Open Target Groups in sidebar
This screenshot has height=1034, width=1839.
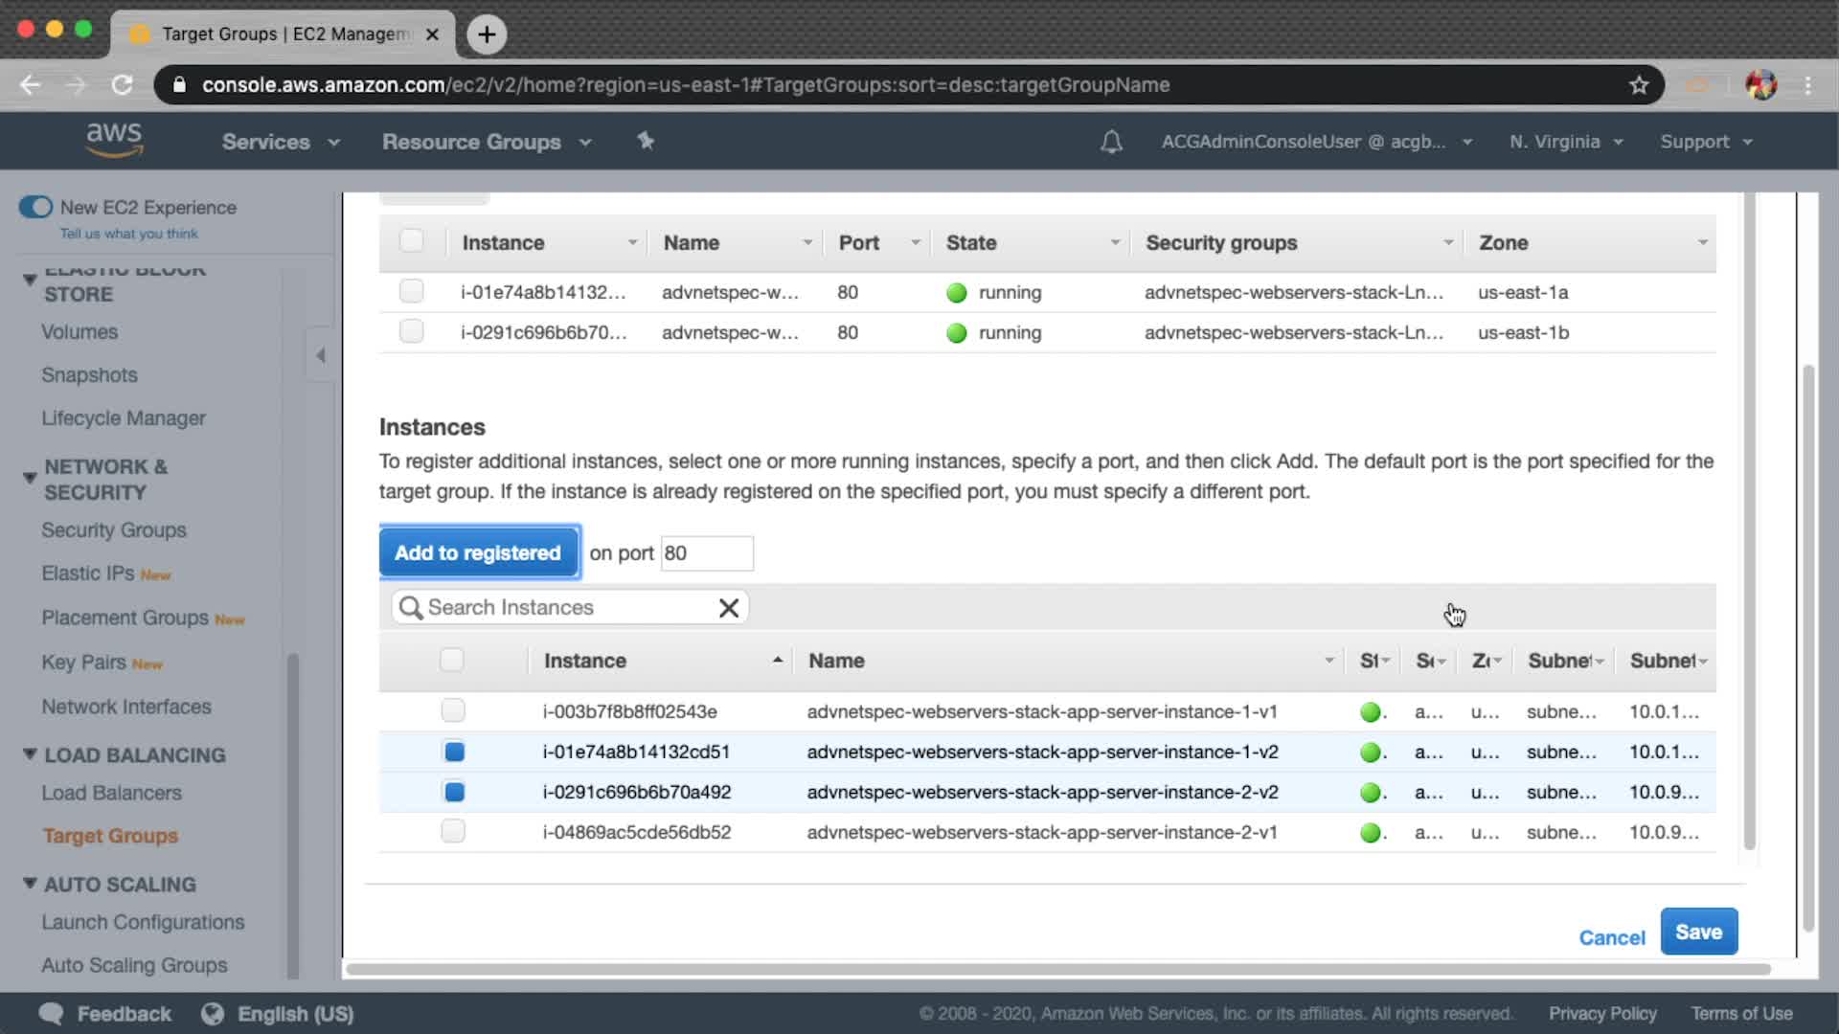[x=110, y=836]
